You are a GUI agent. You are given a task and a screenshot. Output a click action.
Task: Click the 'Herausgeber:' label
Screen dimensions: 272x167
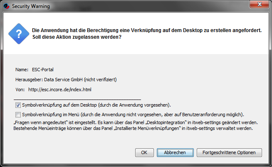tap(29, 80)
